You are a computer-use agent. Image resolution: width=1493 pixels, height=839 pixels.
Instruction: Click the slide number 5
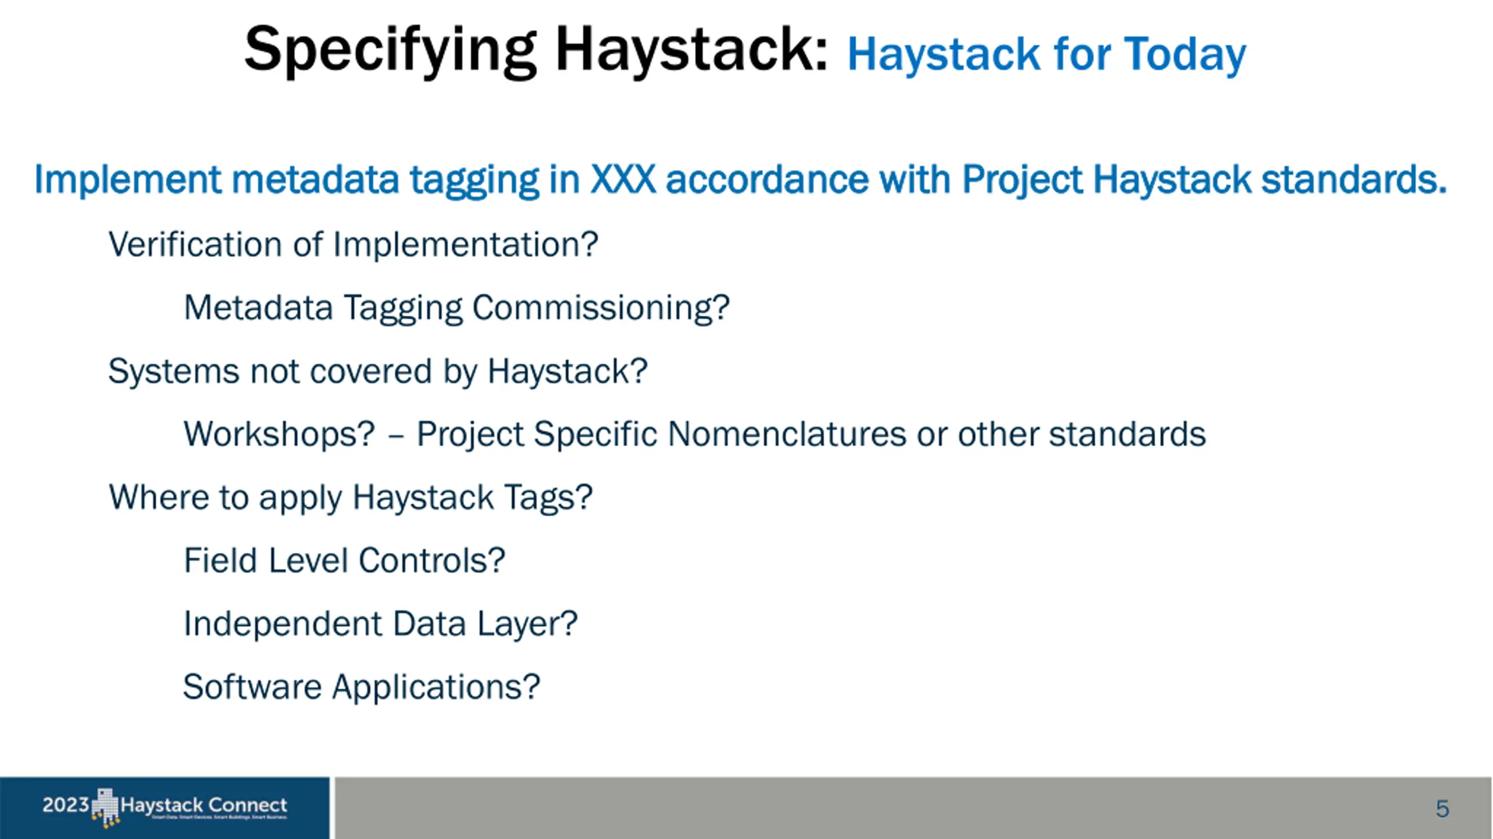(x=1442, y=809)
